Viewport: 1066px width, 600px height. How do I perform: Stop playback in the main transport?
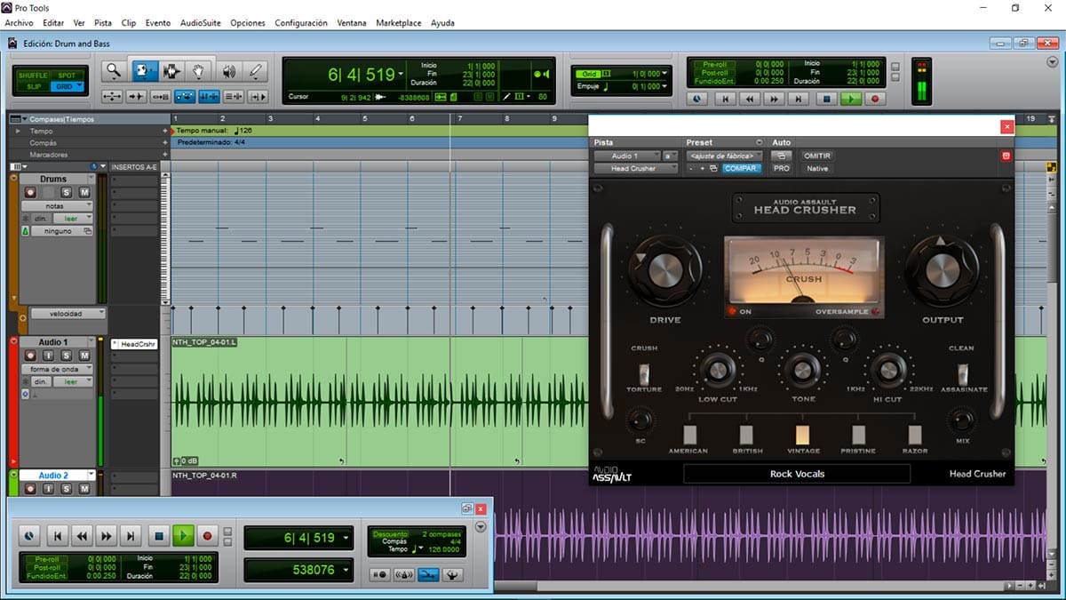[x=827, y=100]
